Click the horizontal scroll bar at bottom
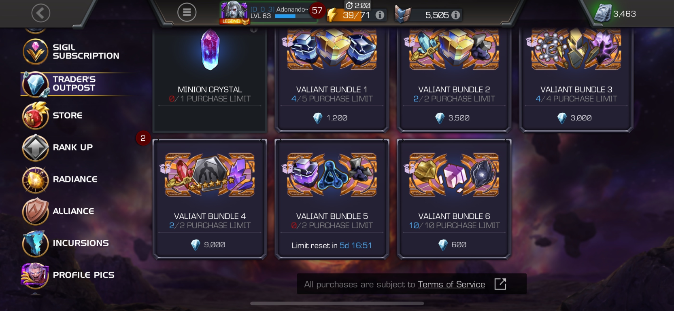This screenshot has width=674, height=311. point(337,303)
